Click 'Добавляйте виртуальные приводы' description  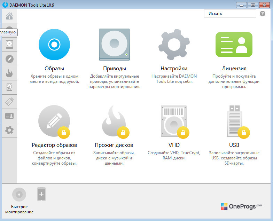click(114, 81)
